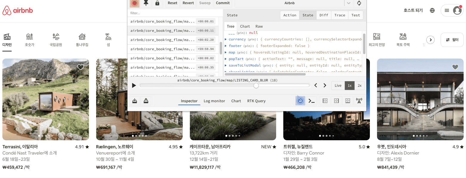The height and width of the screenshot is (178, 466).
Task: Click the action timeline slider handle
Action: [x=256, y=86]
